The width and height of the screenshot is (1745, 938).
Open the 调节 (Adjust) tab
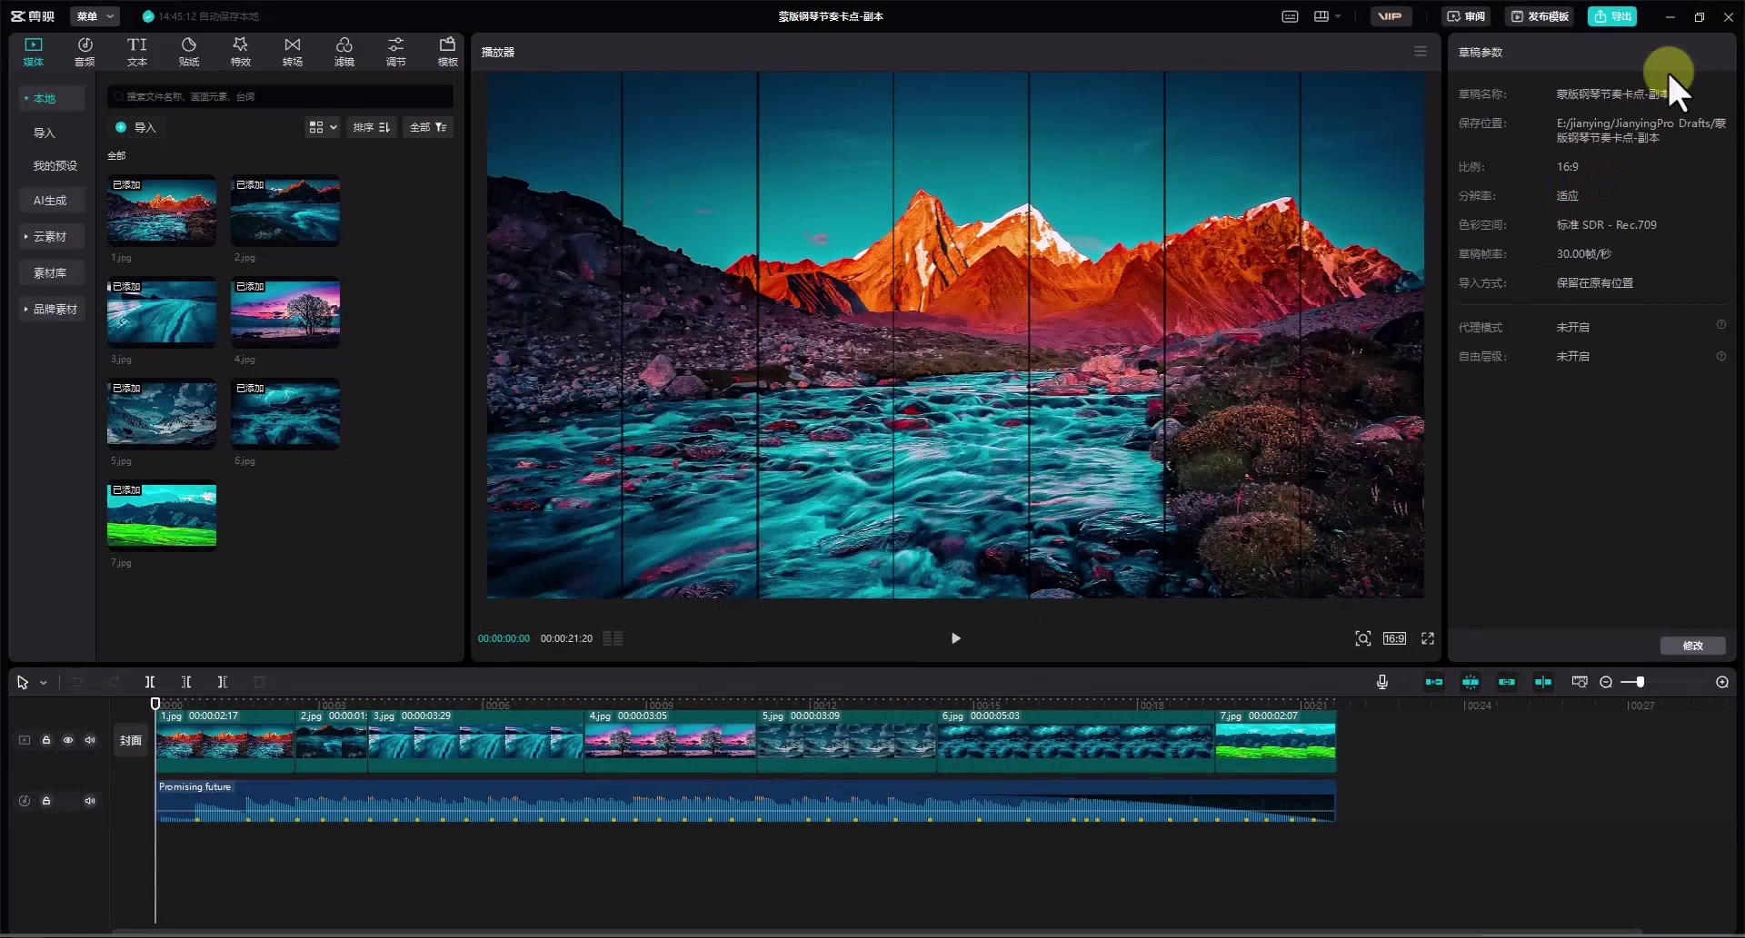click(x=396, y=52)
